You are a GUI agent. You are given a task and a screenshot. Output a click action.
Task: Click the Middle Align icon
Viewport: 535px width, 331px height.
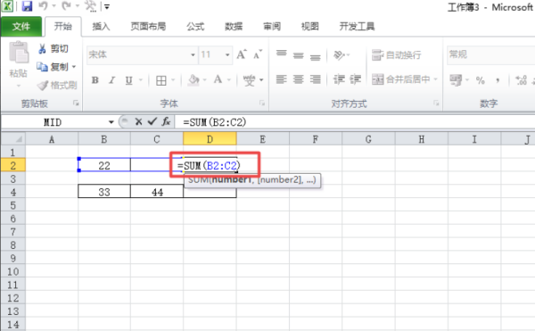298,55
